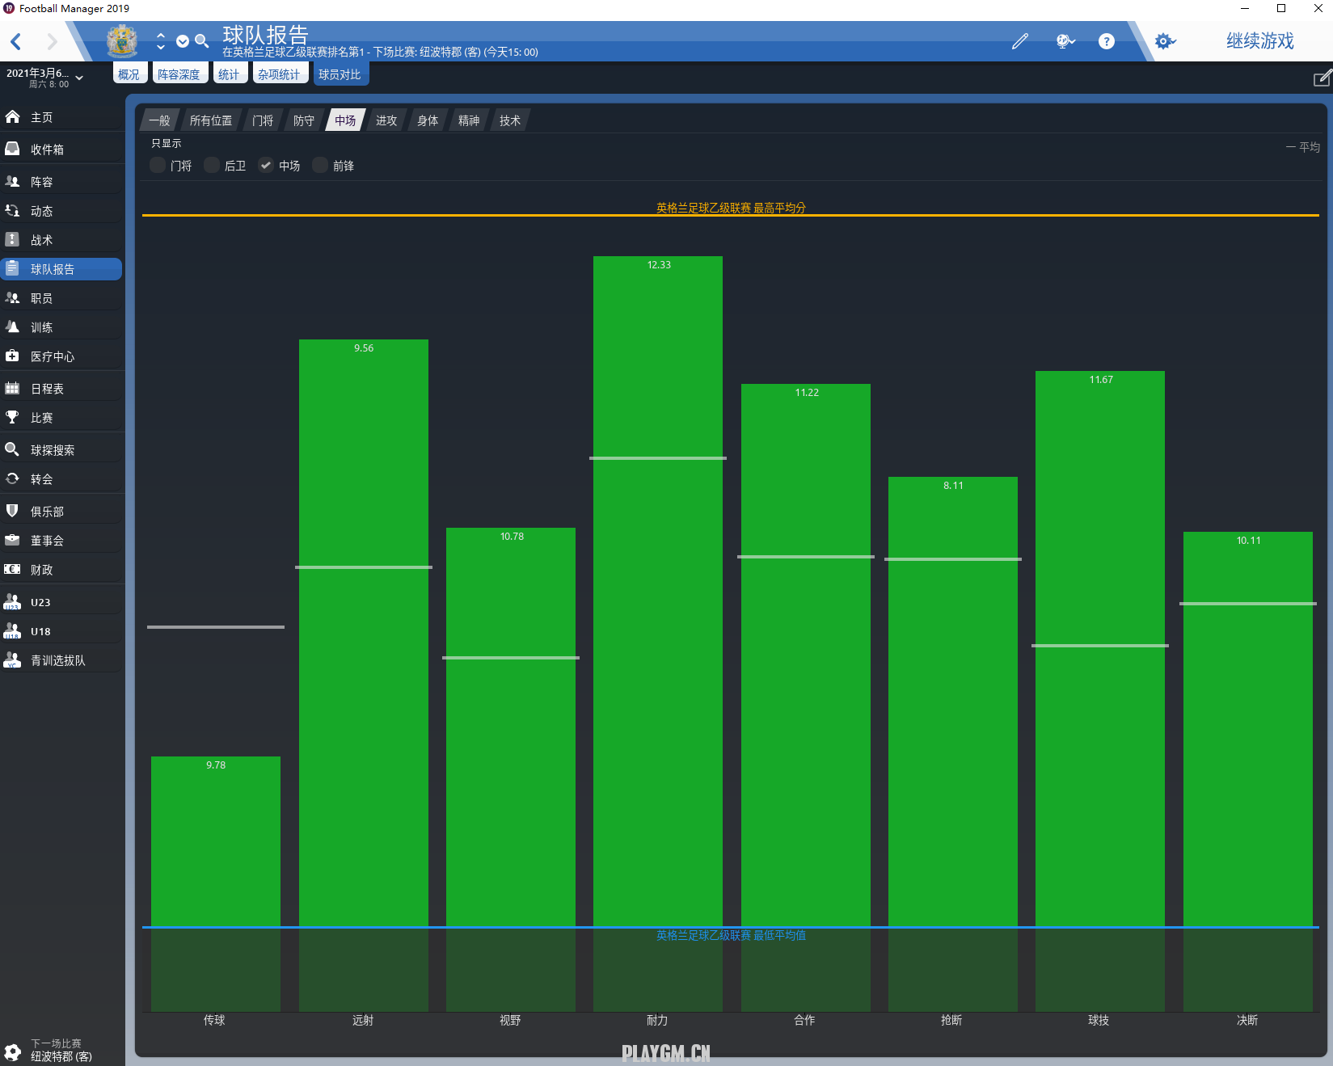
Task: Open 阵容 squad in sidebar
Action: pyautogui.click(x=61, y=182)
